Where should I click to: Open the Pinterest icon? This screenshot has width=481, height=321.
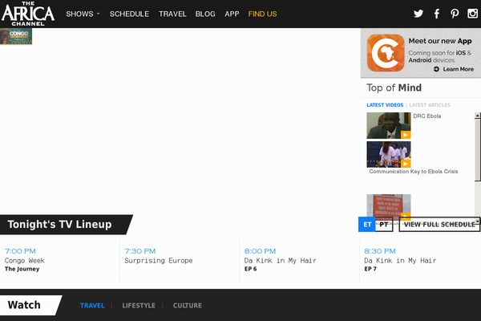point(455,14)
